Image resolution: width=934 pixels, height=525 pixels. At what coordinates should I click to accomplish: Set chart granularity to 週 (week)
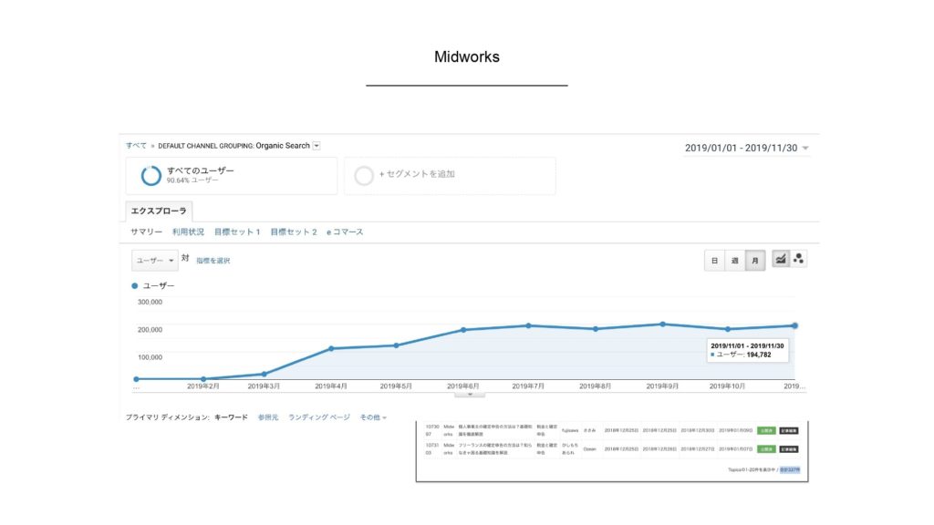(734, 261)
